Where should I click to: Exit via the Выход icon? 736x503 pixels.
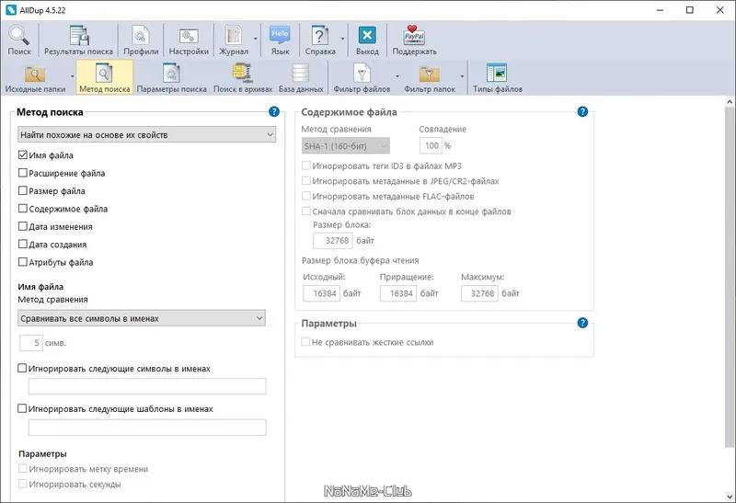tap(367, 40)
